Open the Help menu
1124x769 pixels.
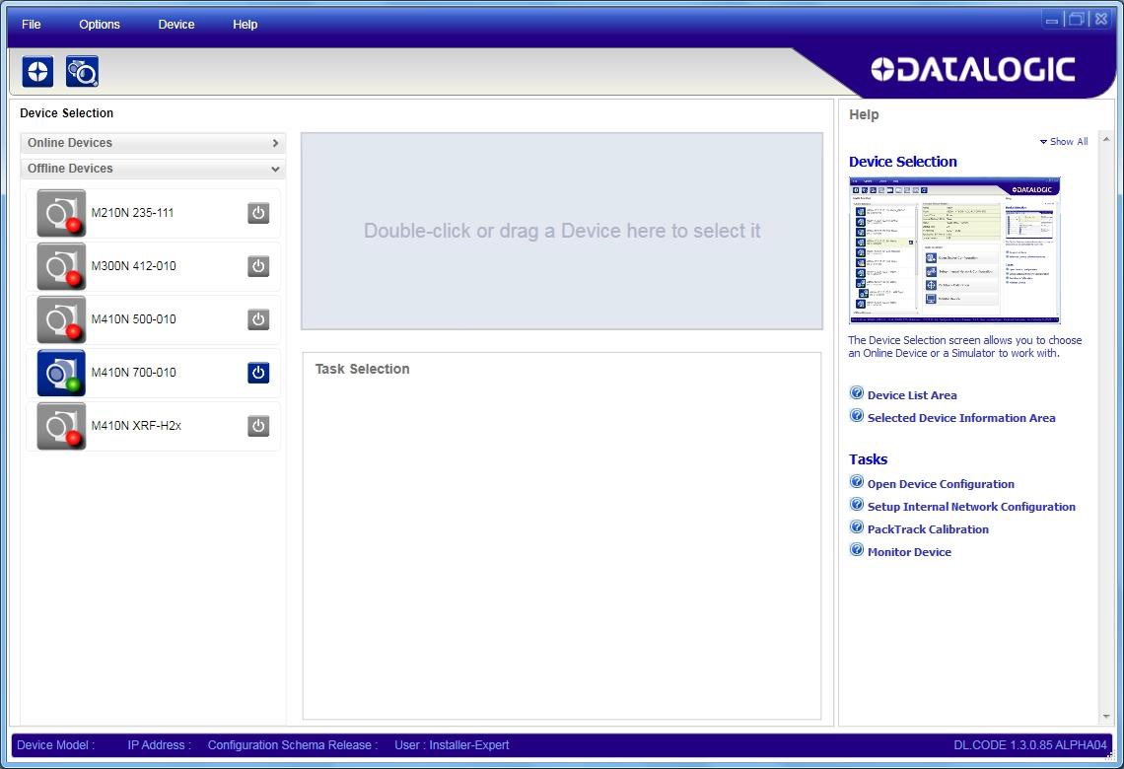point(246,25)
